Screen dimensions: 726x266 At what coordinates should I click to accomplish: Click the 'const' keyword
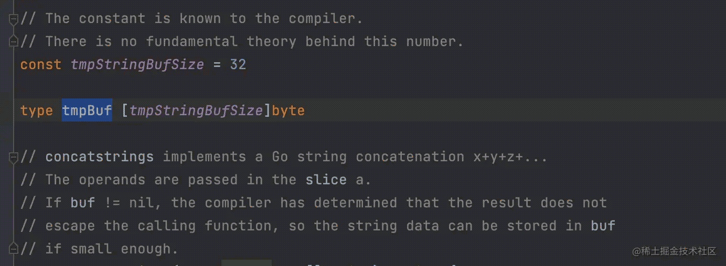pyautogui.click(x=41, y=65)
